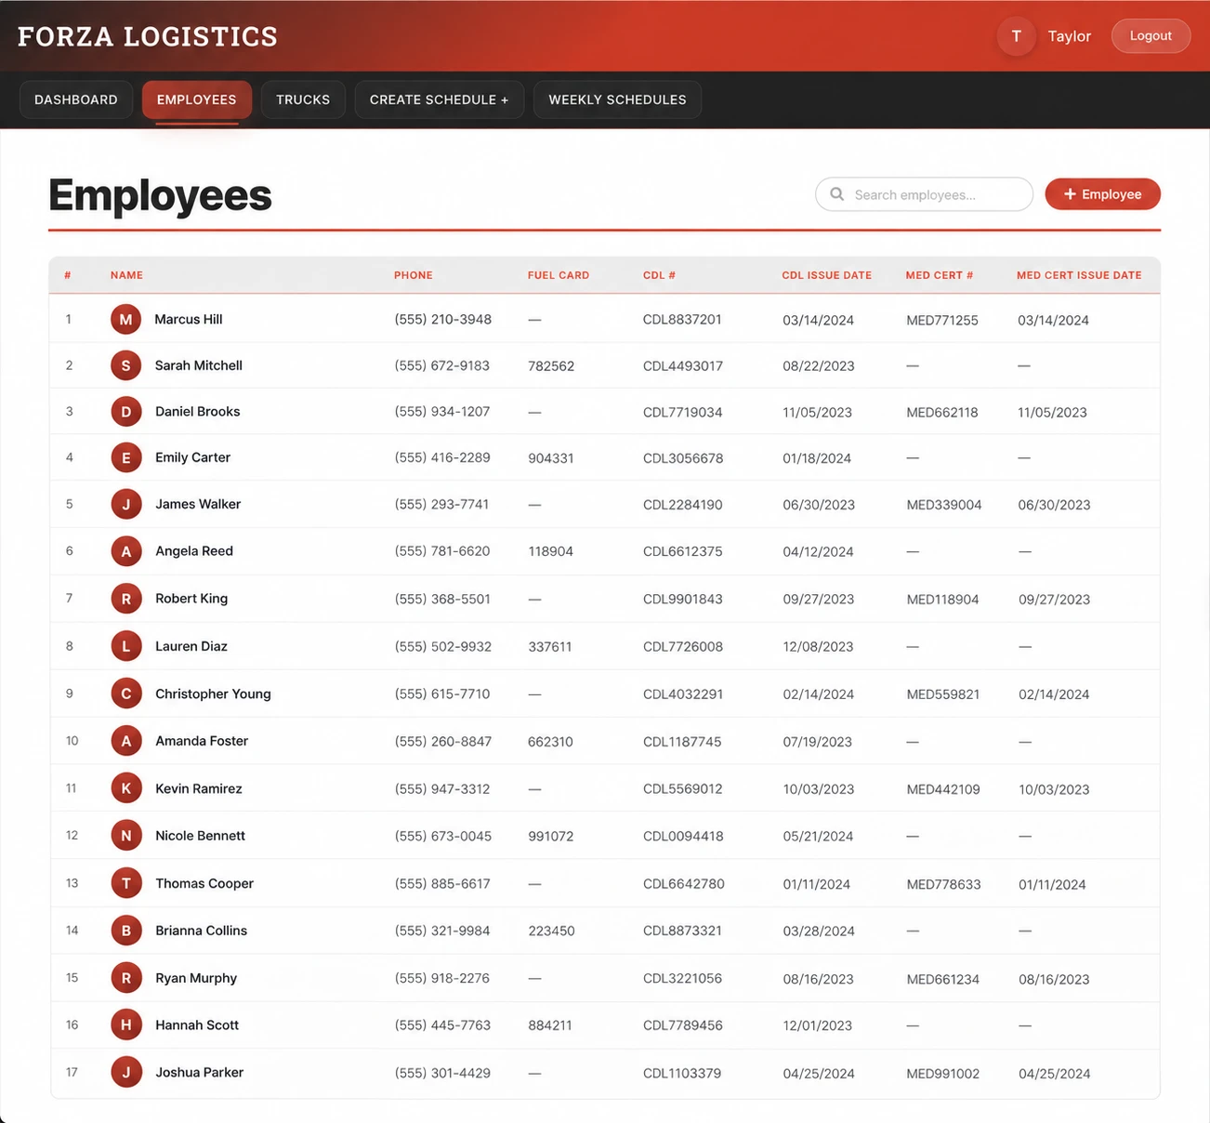This screenshot has height=1123, width=1210.
Task: Click phone number (555) 321-9984
Action: pos(443,931)
